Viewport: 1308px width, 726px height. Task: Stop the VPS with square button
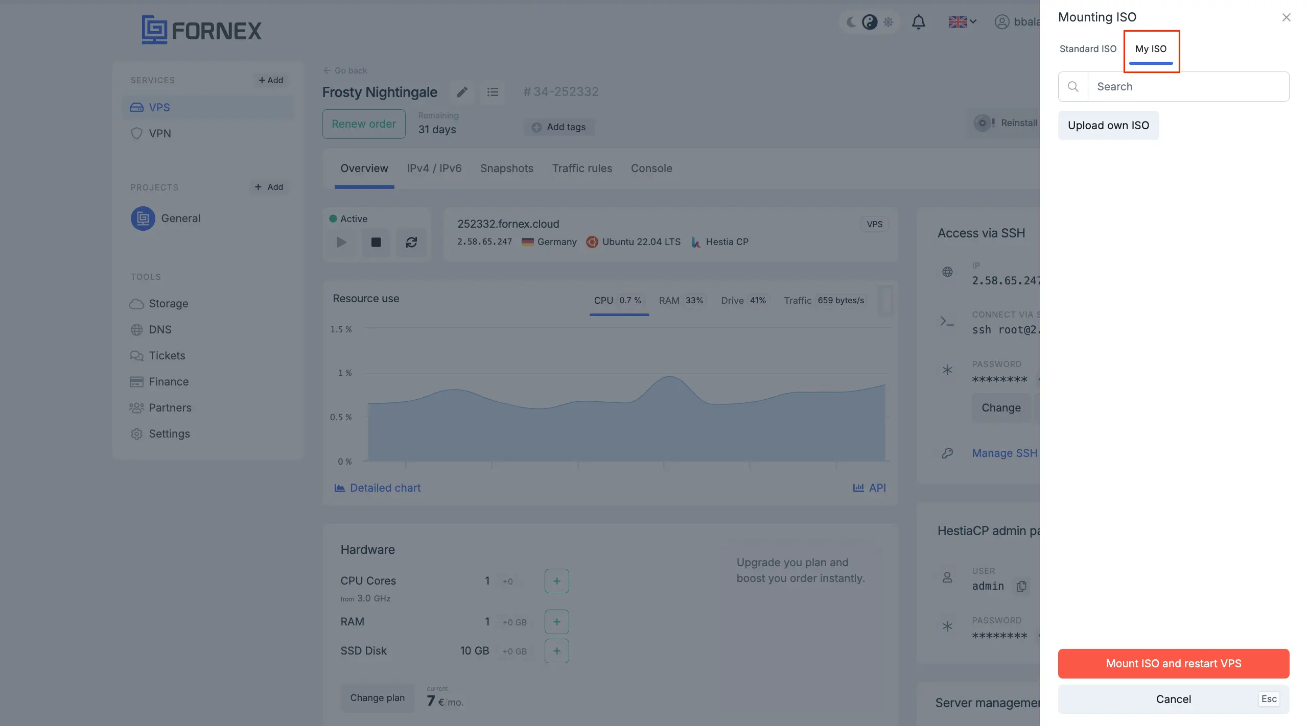[376, 242]
